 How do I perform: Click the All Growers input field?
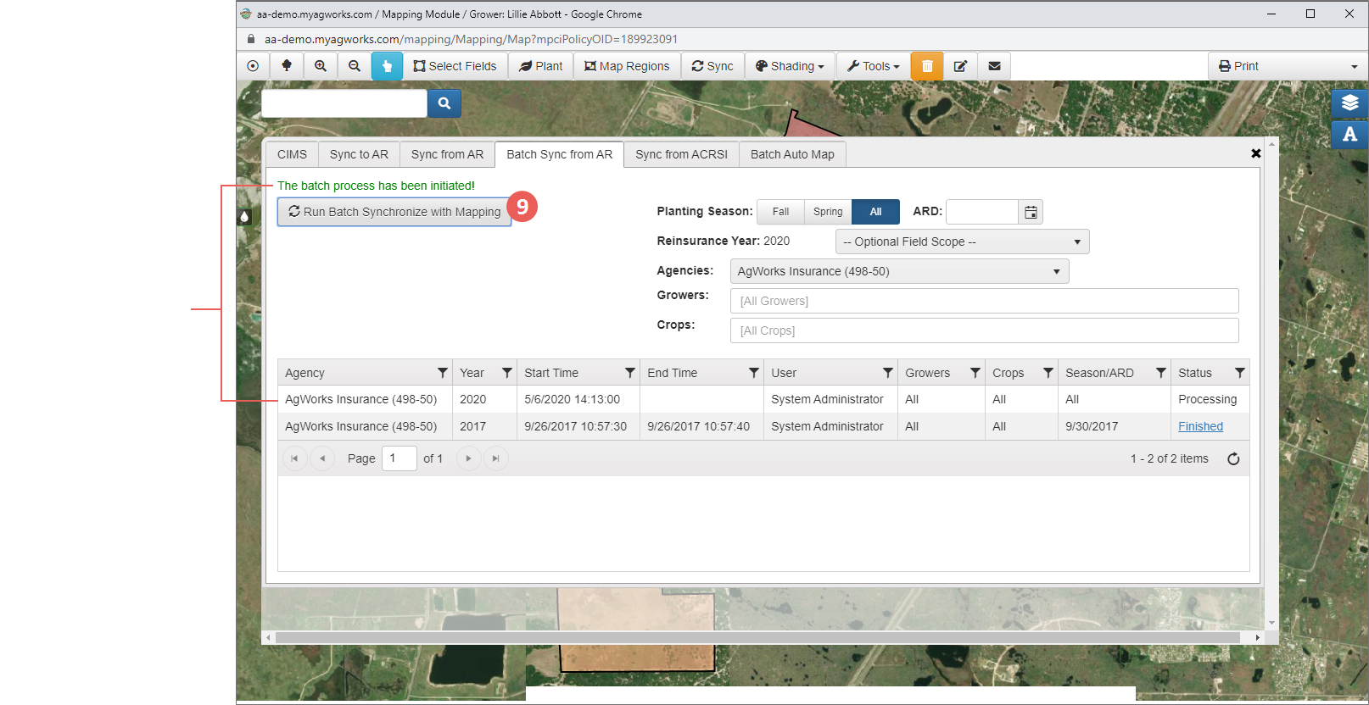(x=984, y=301)
